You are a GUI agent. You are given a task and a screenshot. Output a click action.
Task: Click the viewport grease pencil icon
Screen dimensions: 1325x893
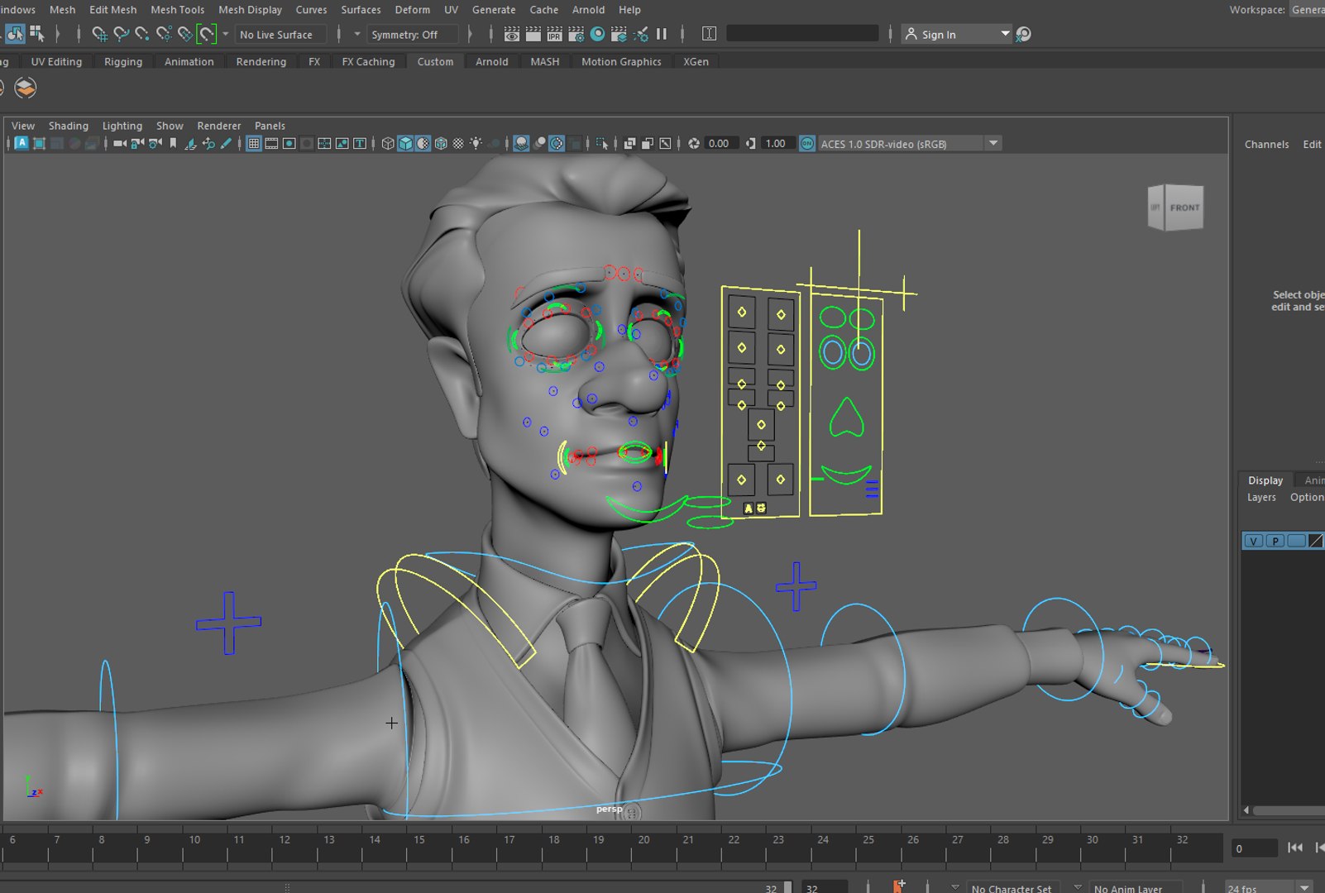pos(226,143)
